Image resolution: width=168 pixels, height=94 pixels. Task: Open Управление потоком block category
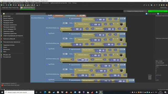9,45
